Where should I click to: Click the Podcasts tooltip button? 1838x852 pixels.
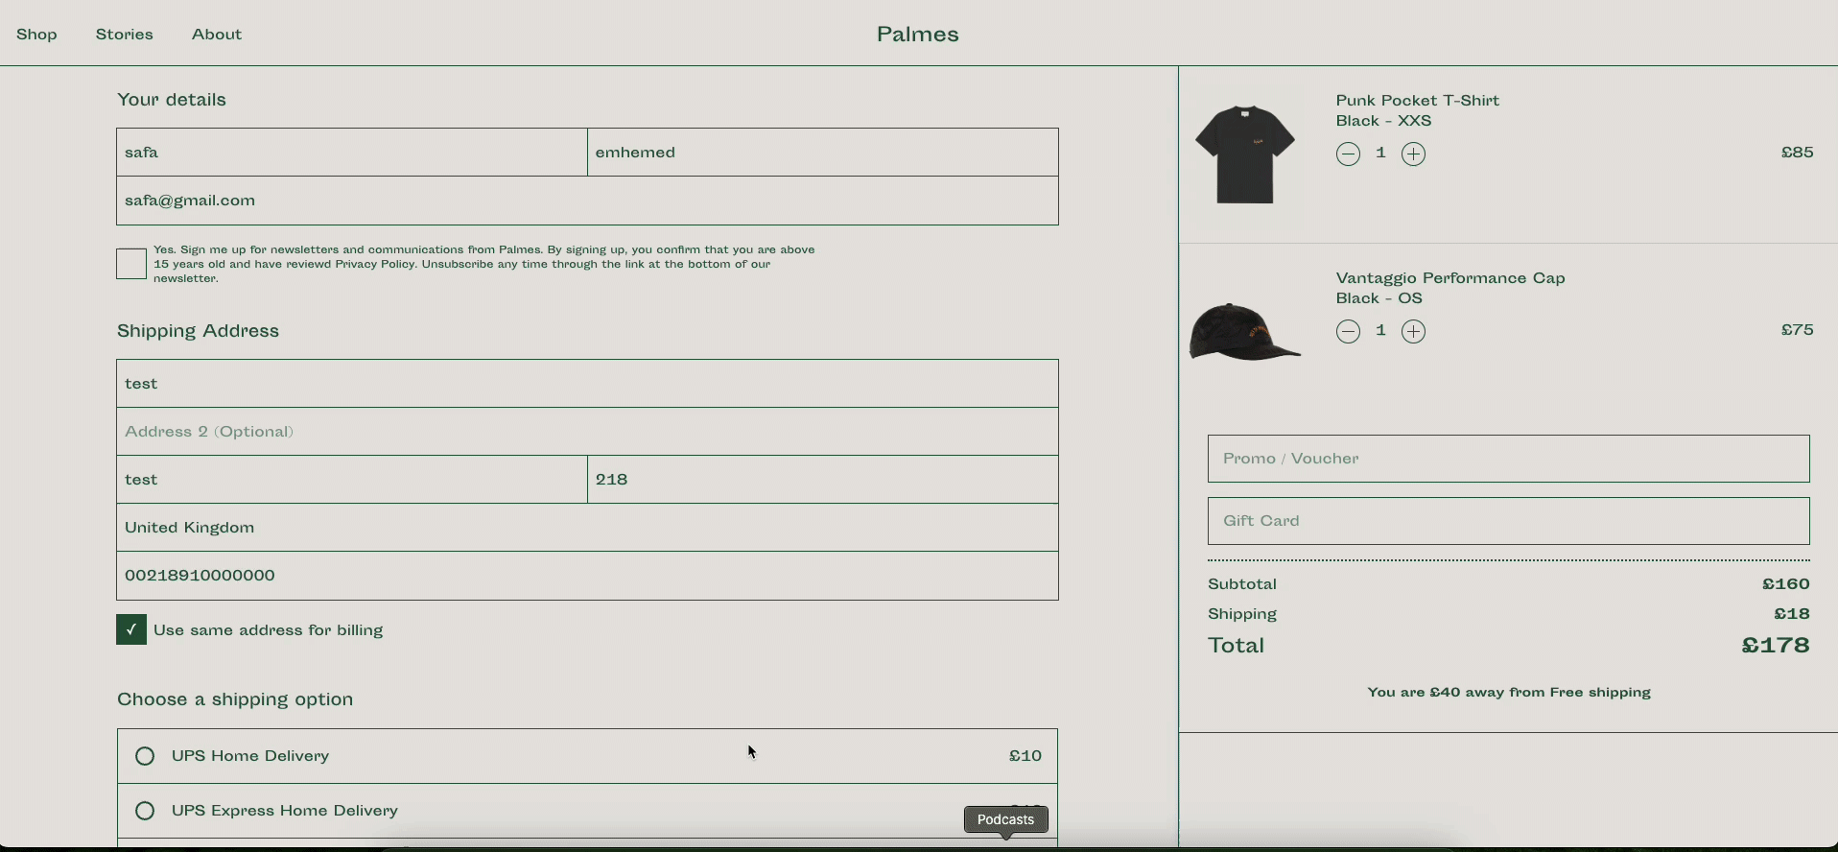click(1005, 819)
